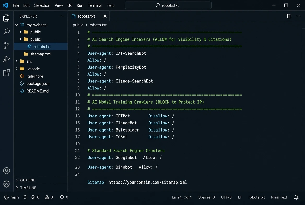Open the Accounts menu icon
The height and width of the screenshot is (205, 305).
[x=7, y=171]
